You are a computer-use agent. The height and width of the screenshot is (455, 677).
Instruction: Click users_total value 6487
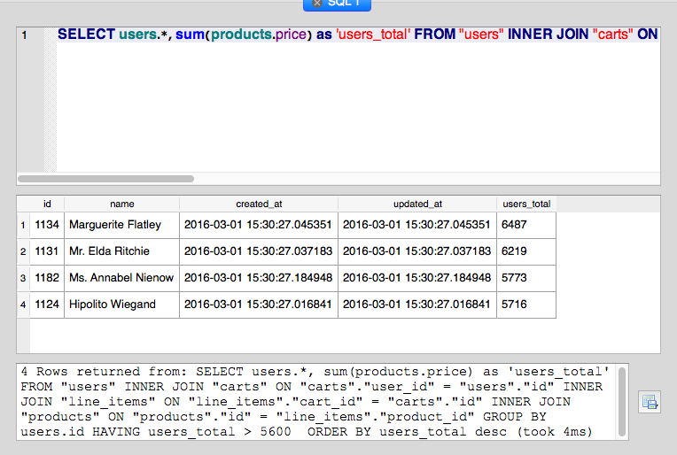526,225
